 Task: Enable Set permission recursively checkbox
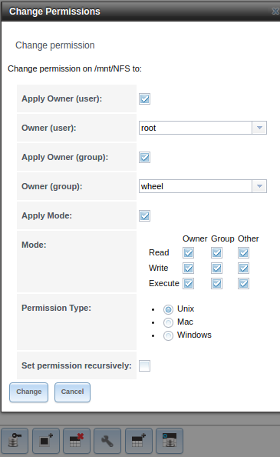[145, 365]
